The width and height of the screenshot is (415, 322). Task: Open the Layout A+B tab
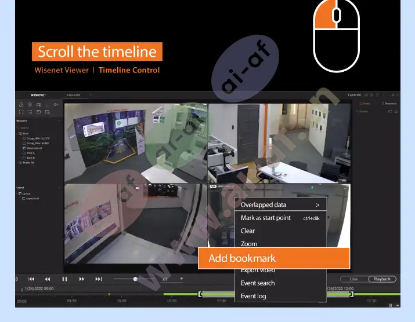pos(74,95)
